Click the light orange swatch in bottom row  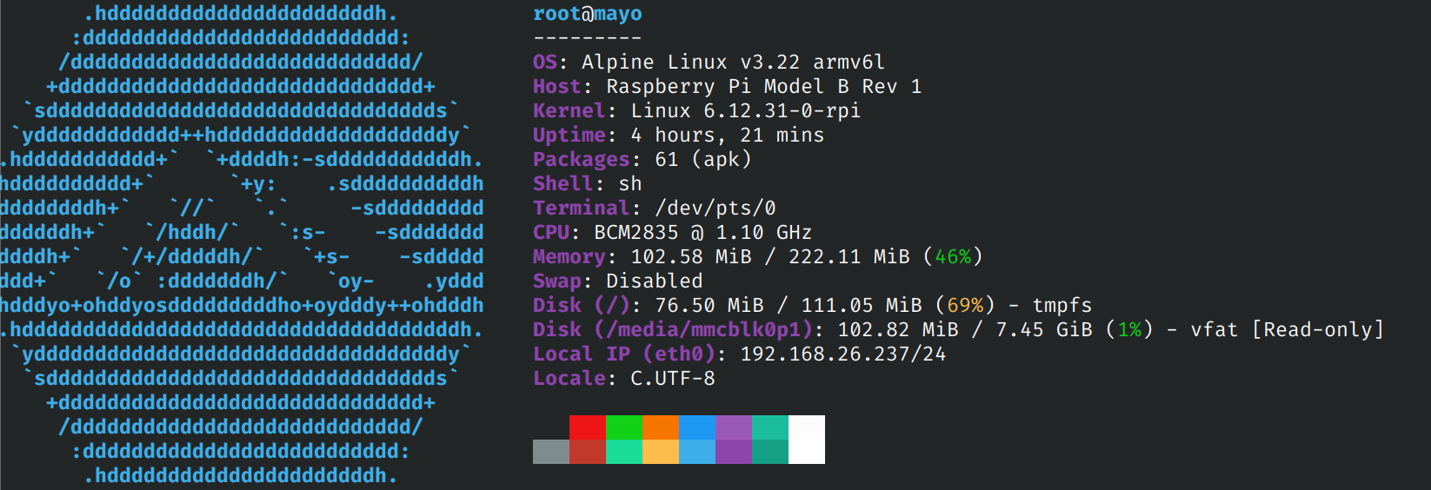pos(661,452)
